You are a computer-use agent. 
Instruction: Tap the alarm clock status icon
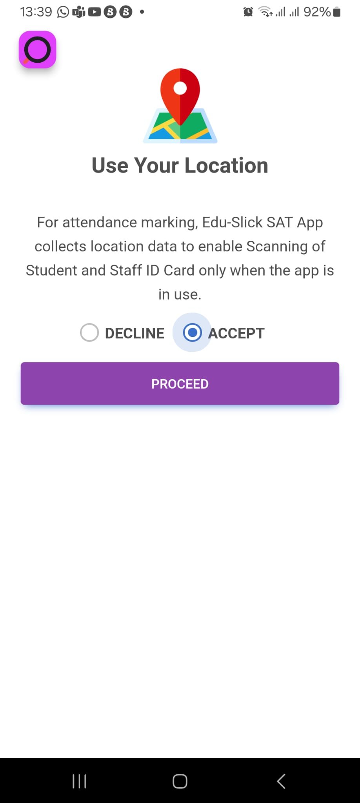(248, 12)
